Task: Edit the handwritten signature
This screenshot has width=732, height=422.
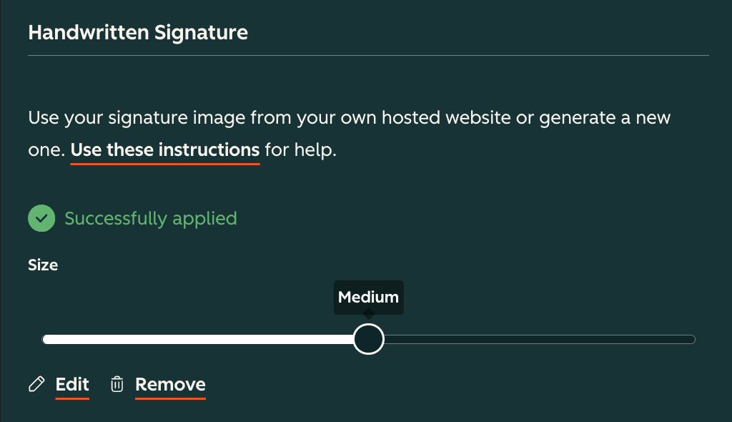Action: (x=72, y=385)
